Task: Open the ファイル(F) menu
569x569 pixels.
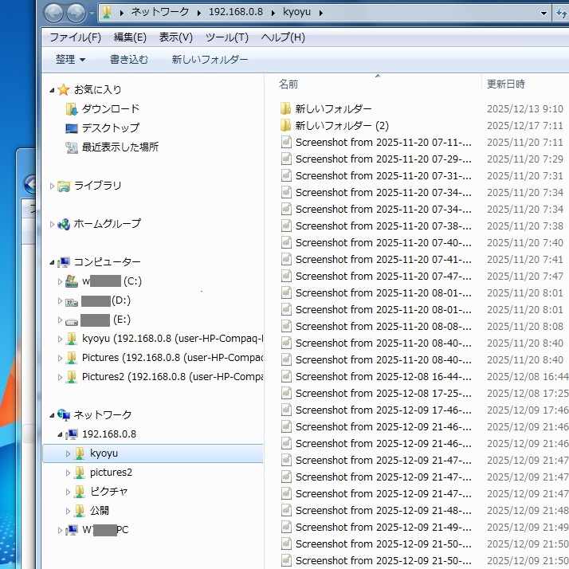Action: click(75, 37)
